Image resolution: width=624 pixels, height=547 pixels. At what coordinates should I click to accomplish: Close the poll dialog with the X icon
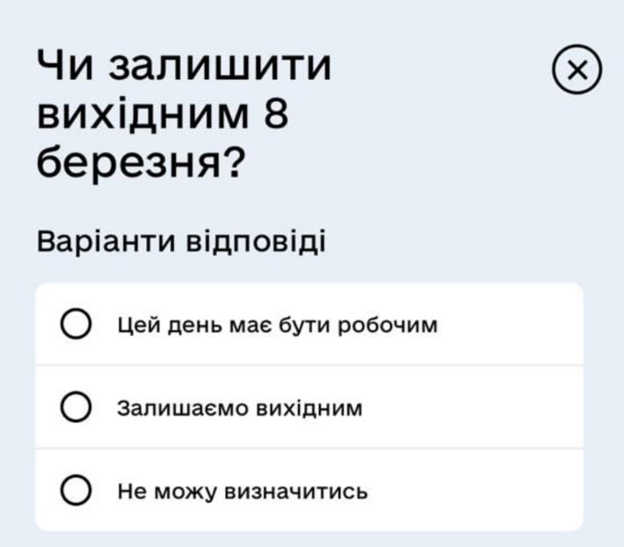(x=577, y=71)
